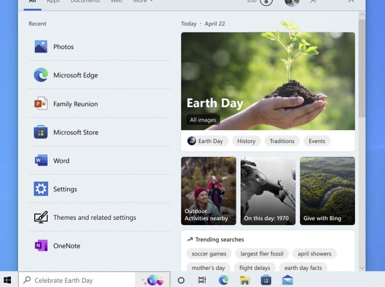Select the Traditions chip
This screenshot has width=385, height=287.
point(282,141)
